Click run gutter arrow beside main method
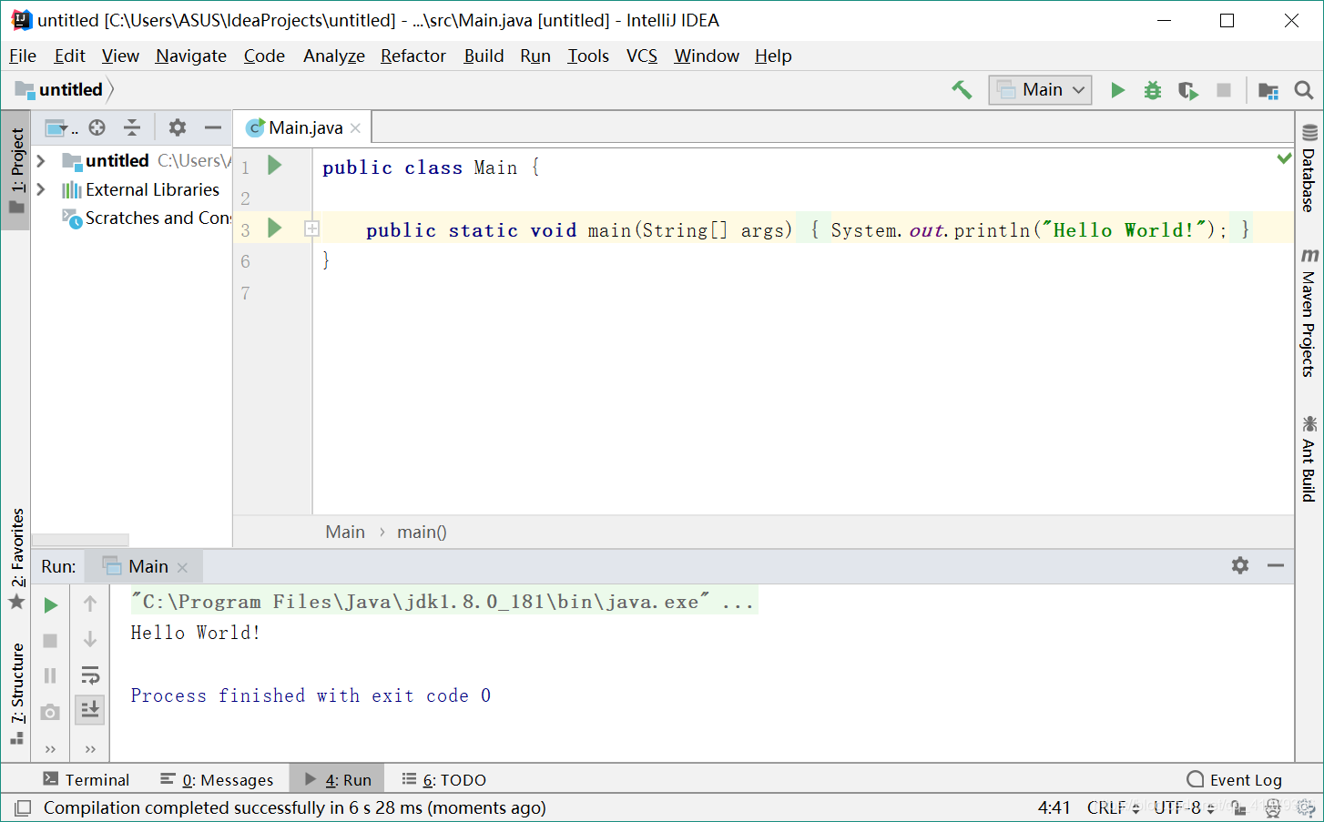The height and width of the screenshot is (822, 1324). tap(275, 228)
